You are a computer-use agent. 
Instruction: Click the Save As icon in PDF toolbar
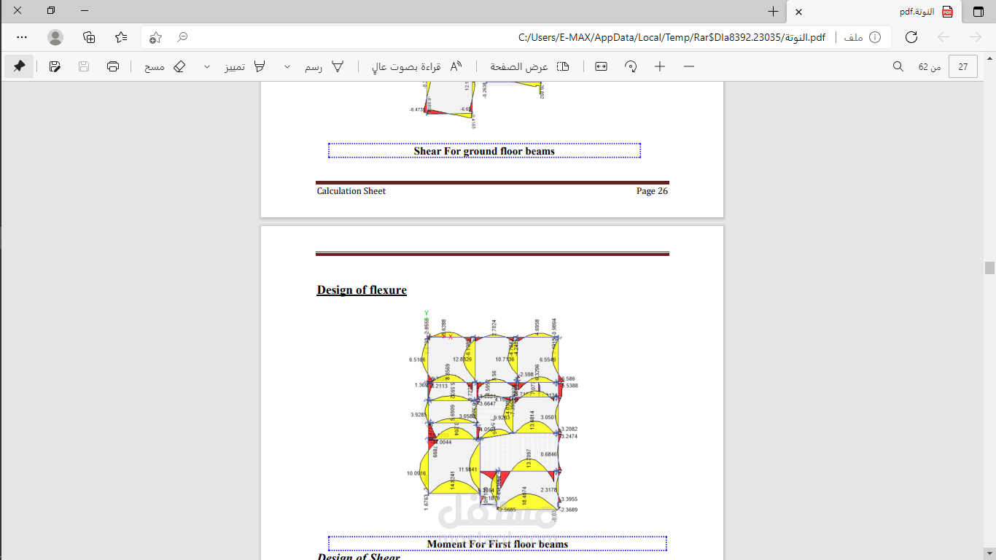coord(55,66)
